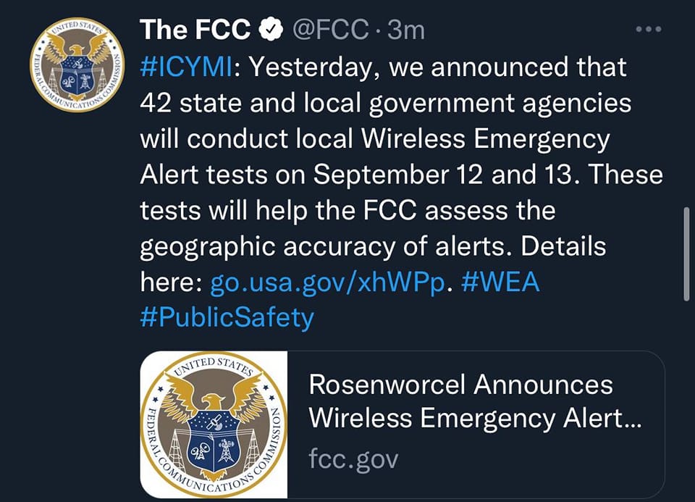Click 'Wireless Emergency Alert...' line in card
This screenshot has width=695, height=502.
[x=475, y=419]
